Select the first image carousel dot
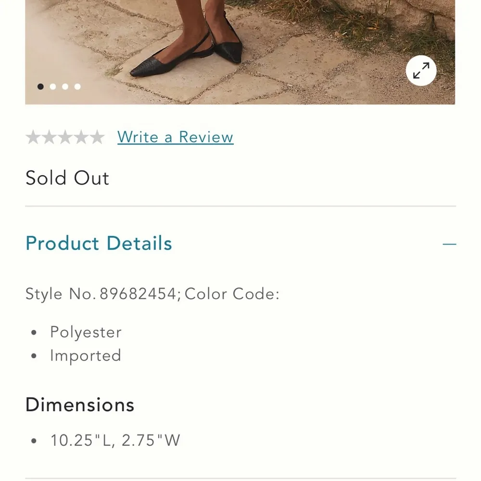481x481 pixels. [40, 87]
